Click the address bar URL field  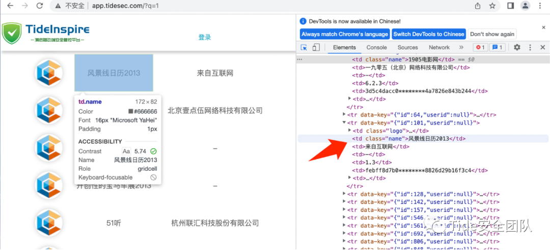click(x=274, y=6)
